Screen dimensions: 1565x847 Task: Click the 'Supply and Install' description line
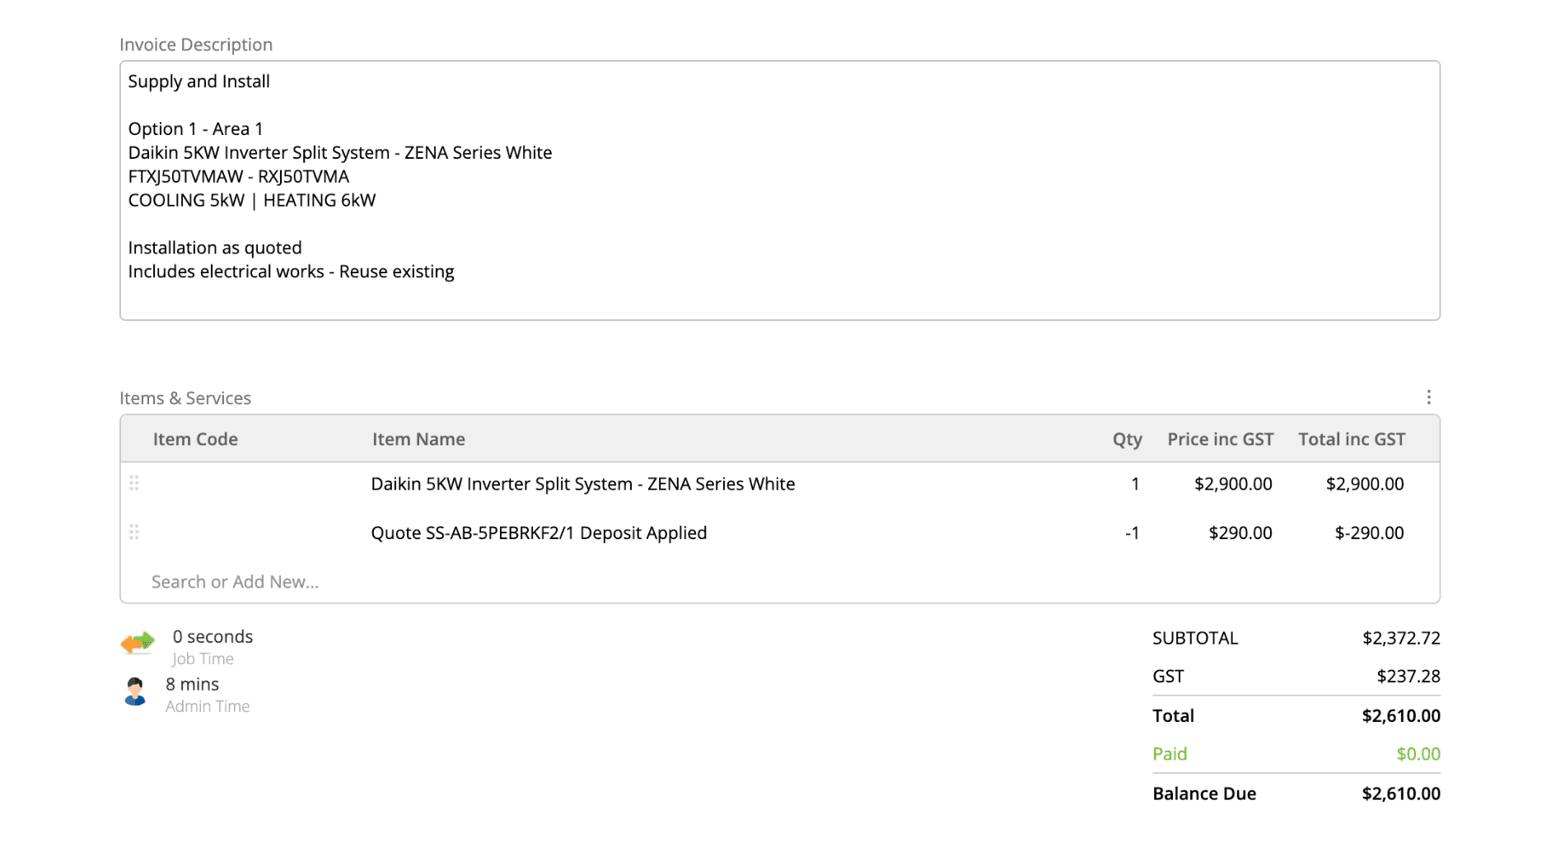pos(199,81)
